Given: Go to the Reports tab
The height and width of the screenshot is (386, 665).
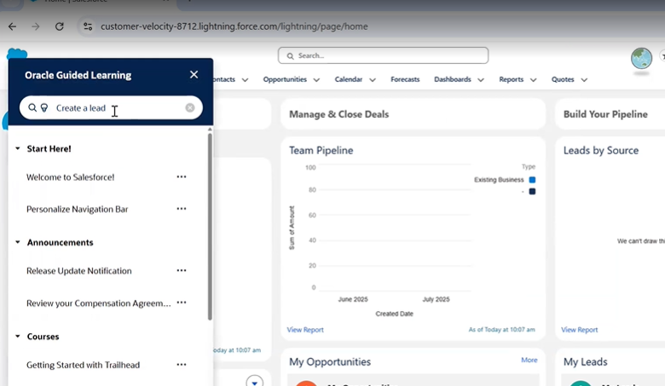Looking at the screenshot, I should tap(511, 79).
